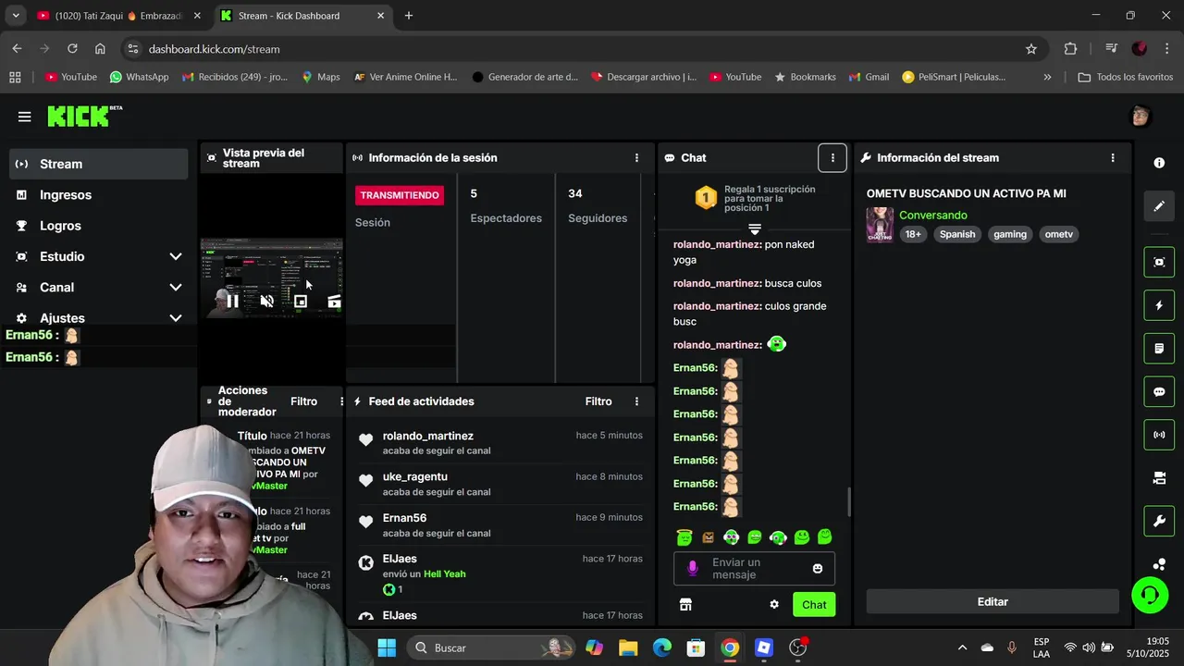Click the TRANSMITIENDO live badge
1184x666 pixels.
point(400,195)
